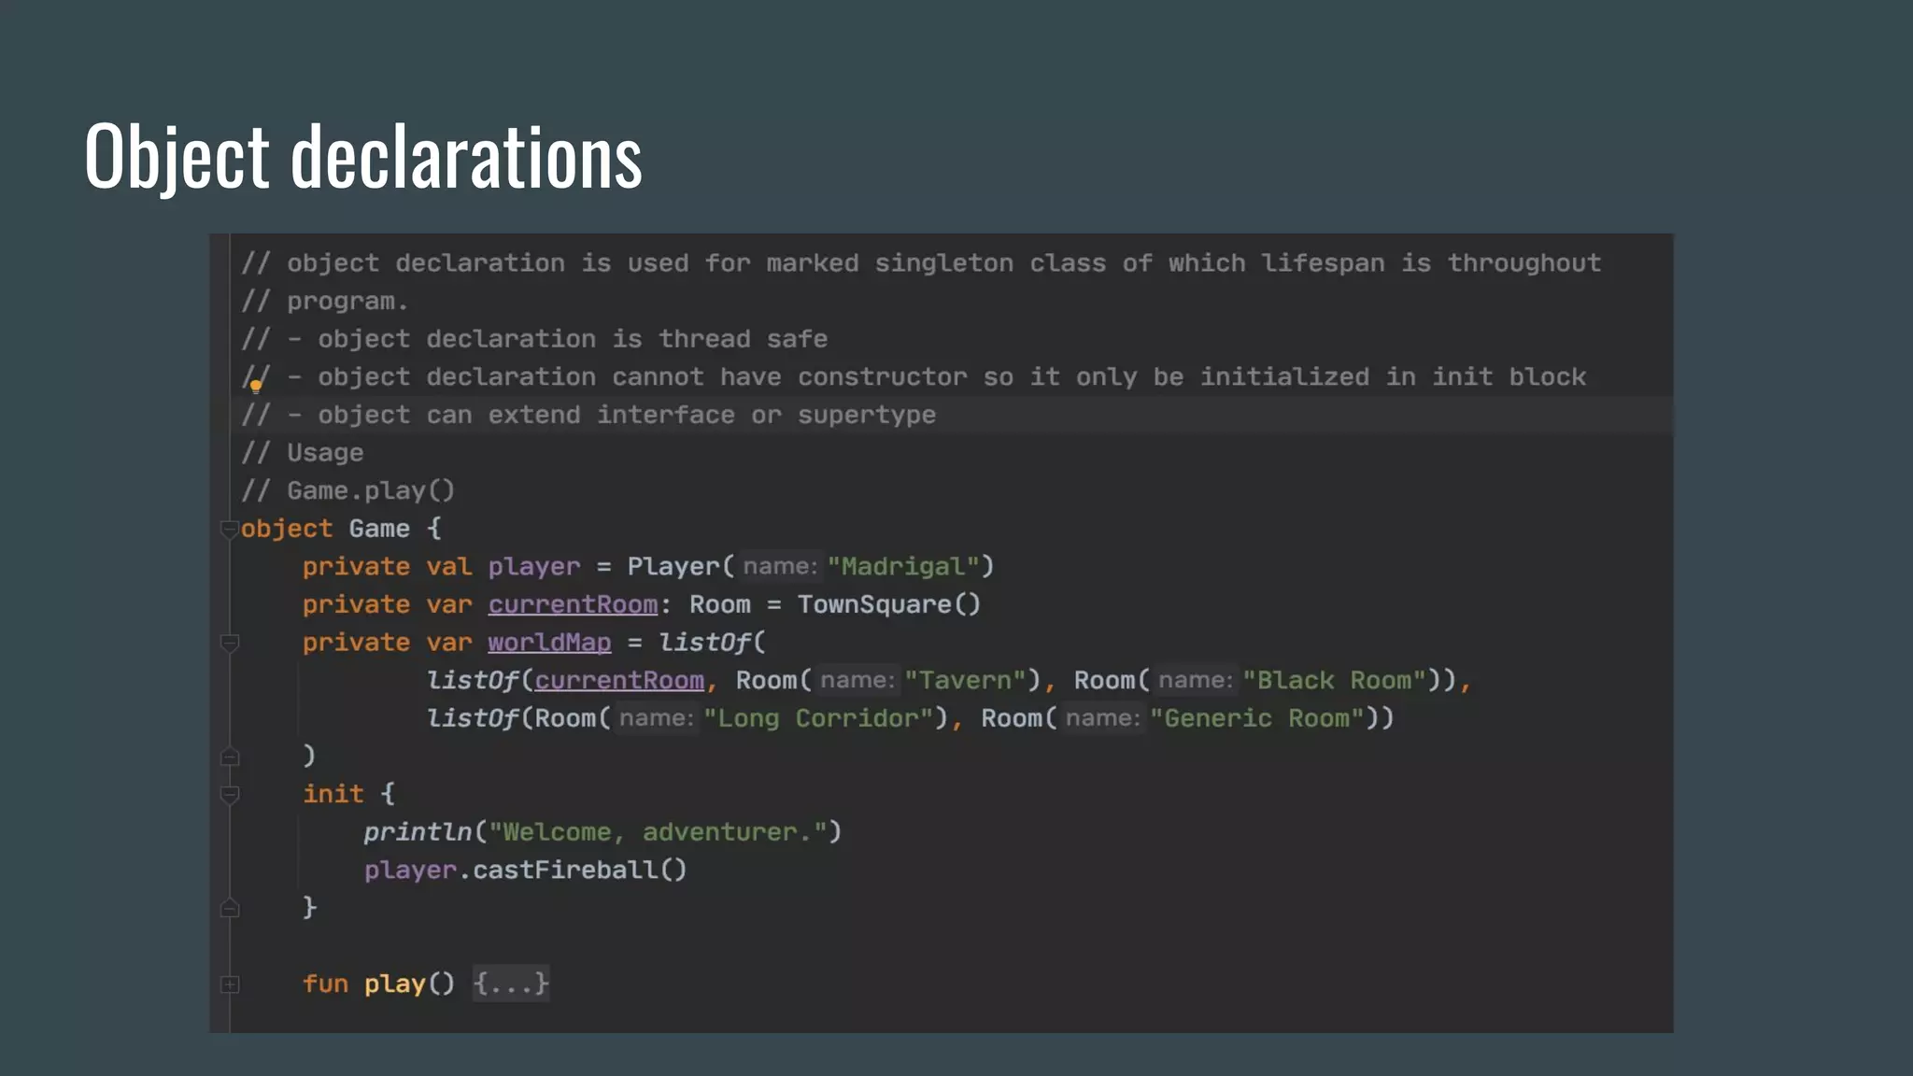Click the Player( constructor call
Screen dimensions: 1913x1076
coord(681,567)
